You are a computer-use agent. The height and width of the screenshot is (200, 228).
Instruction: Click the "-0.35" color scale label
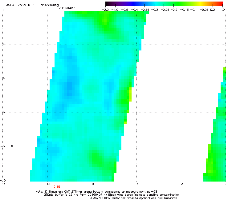tap(145, 10)
